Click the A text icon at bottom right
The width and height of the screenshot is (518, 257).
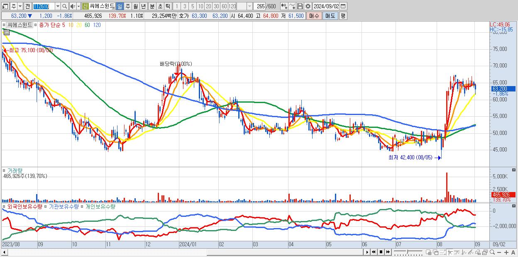pyautogui.click(x=513, y=252)
